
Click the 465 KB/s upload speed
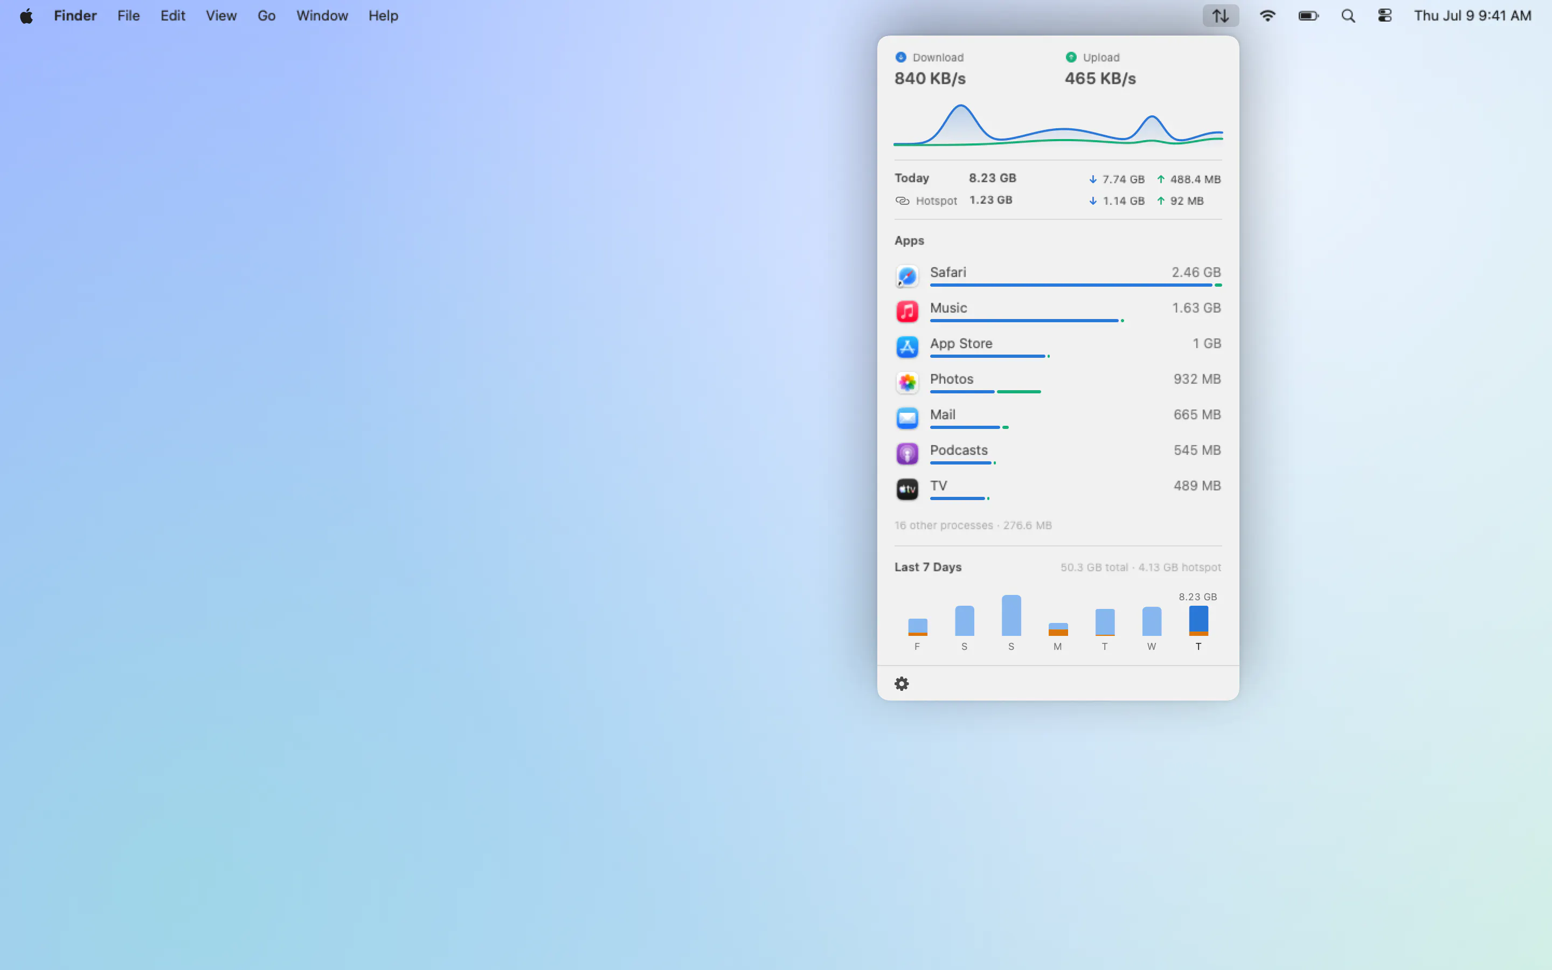[1100, 78]
